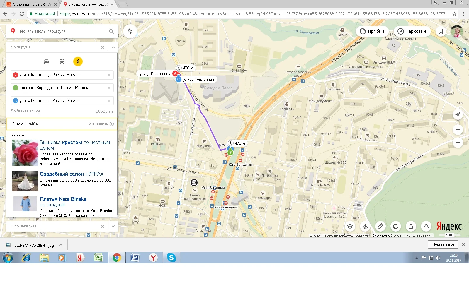Open a new browser tab
This screenshot has width=469, height=281.
[123, 4]
